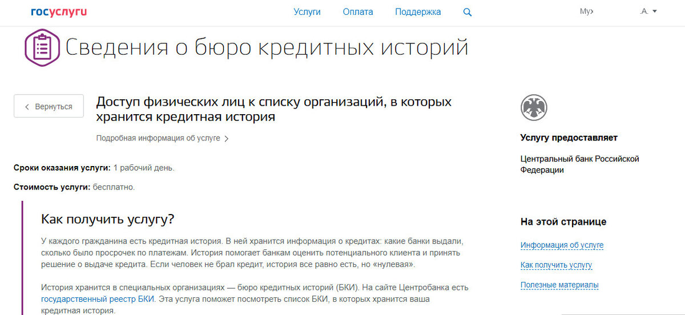
Task: Click the Вернуться back button
Action: pos(49,106)
